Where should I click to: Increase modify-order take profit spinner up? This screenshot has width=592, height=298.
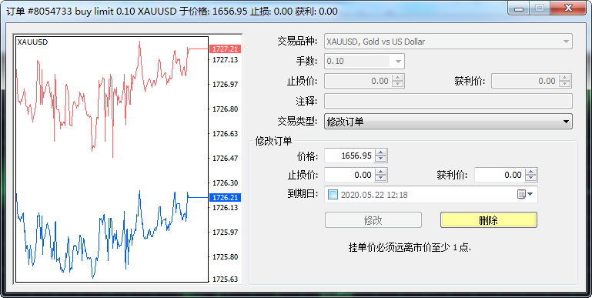tap(531, 172)
